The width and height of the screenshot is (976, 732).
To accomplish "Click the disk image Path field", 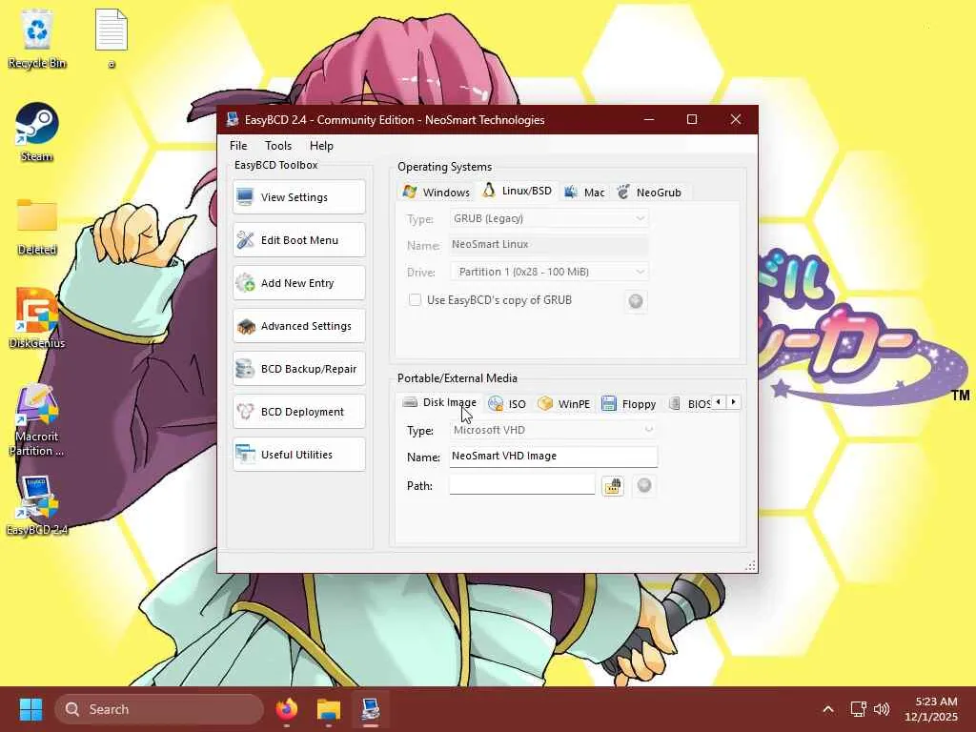I will [x=521, y=485].
